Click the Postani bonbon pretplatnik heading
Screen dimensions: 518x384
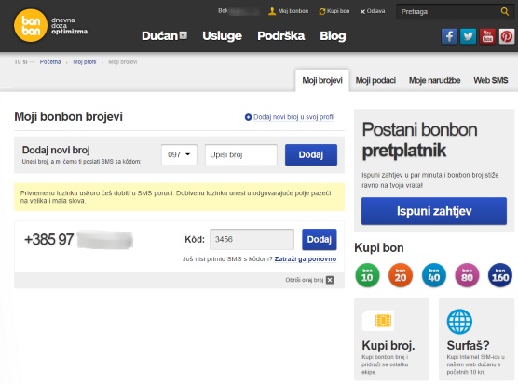coord(419,140)
